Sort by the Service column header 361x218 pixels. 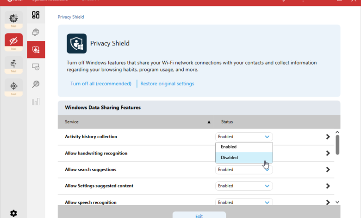(136, 122)
